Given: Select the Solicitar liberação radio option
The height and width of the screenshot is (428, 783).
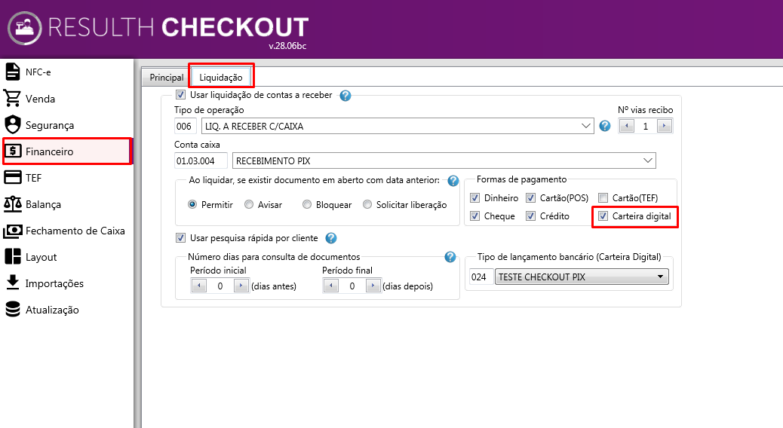Looking at the screenshot, I should point(367,204).
